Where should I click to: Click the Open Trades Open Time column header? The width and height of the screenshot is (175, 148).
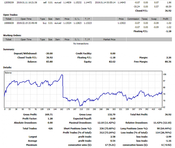pos(26,19)
